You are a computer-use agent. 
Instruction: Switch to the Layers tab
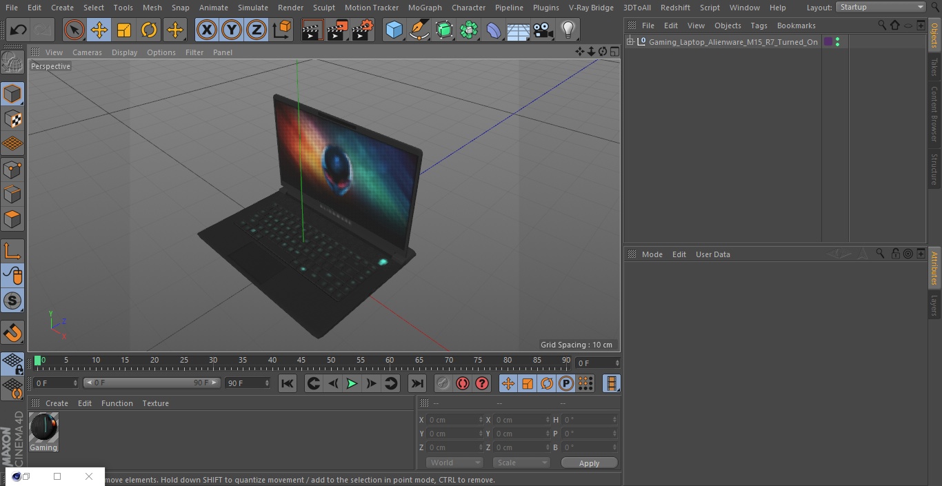(x=934, y=305)
